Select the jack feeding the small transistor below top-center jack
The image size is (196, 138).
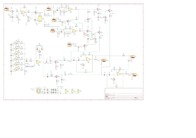click(x=54, y=20)
